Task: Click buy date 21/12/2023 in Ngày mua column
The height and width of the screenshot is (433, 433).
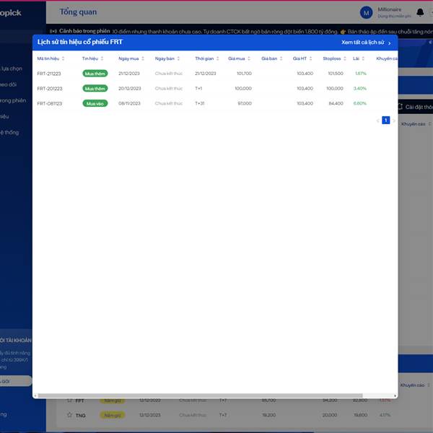Action: click(129, 74)
